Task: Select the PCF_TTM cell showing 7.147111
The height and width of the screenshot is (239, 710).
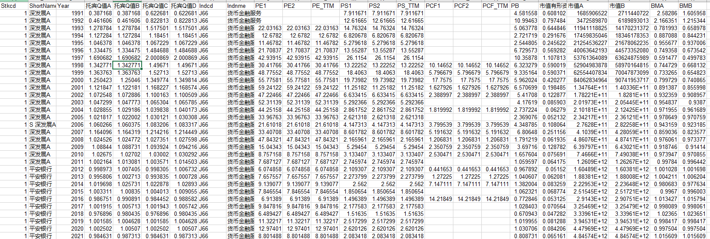Action: pyautogui.click(x=496, y=184)
